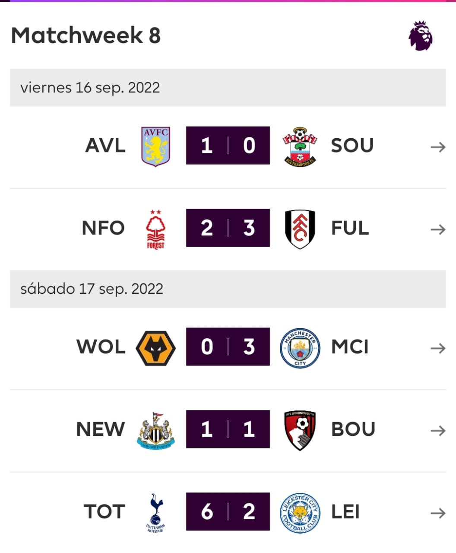The image size is (456, 553).
Task: Click the Premier League lion logo
Action: [x=421, y=36]
